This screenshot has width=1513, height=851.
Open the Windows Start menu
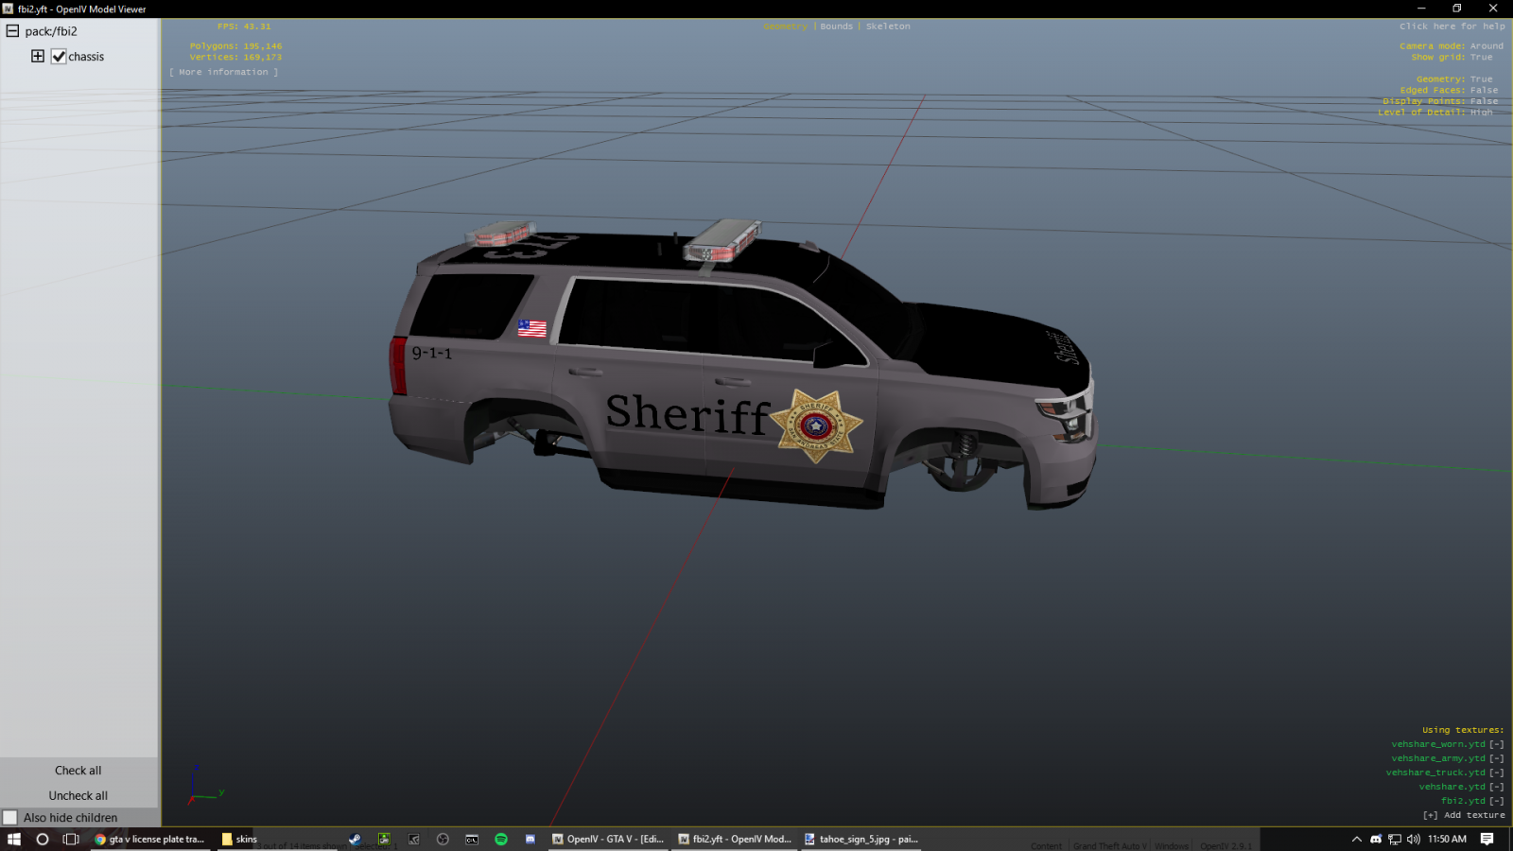pos(14,839)
